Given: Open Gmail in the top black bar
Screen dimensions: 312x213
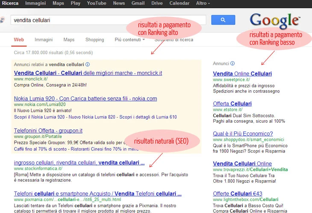Looking at the screenshot, I should pos(138,3).
